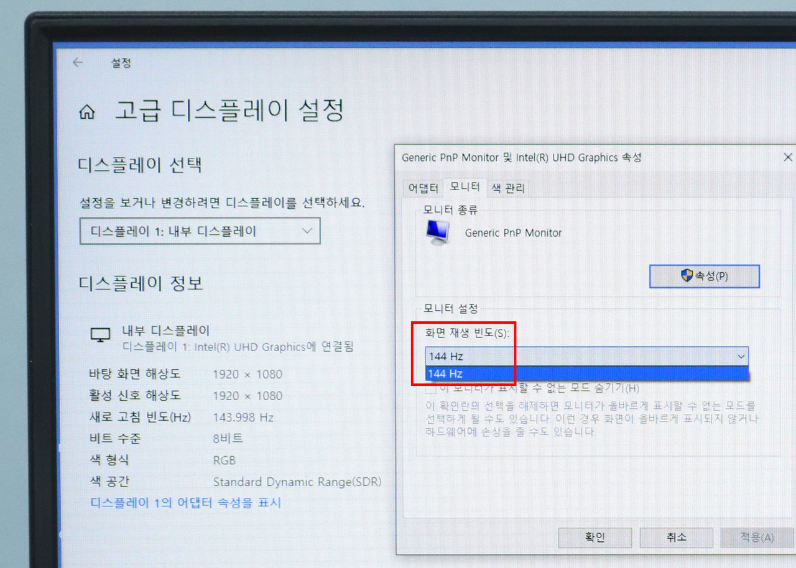Click the monitor icon beside 내부 디스플레이
The height and width of the screenshot is (568, 796).
coord(100,335)
